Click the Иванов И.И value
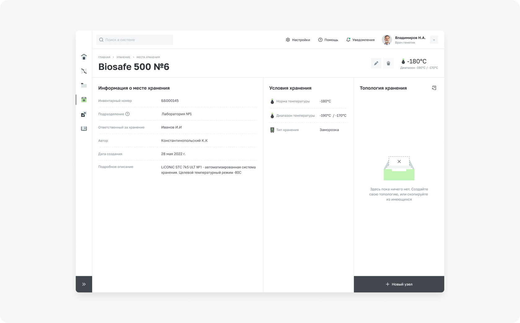This screenshot has height=323, width=520. pos(171,127)
